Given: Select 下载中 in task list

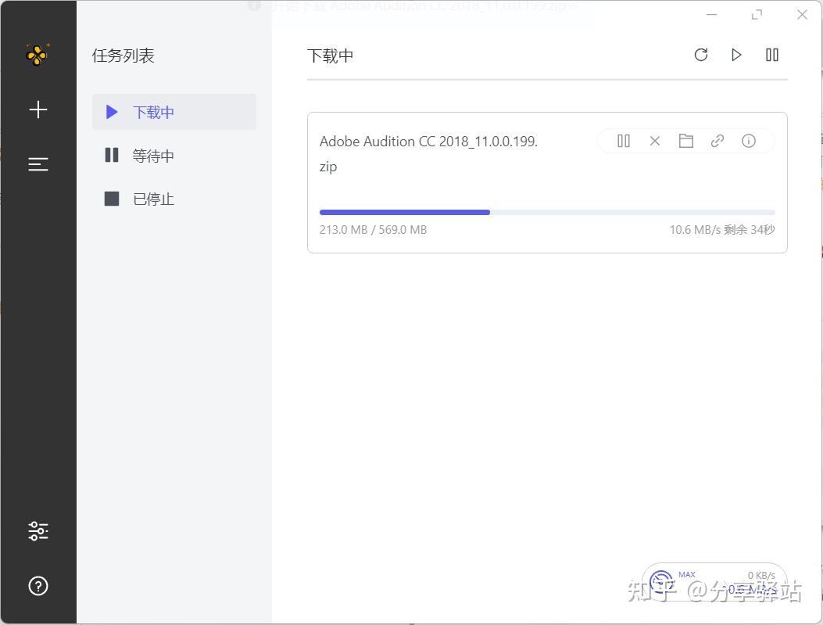Looking at the screenshot, I should [174, 112].
